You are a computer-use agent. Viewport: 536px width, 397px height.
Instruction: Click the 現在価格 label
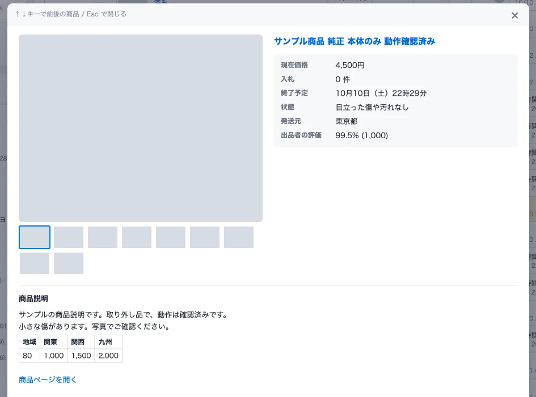(294, 65)
